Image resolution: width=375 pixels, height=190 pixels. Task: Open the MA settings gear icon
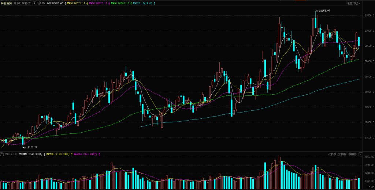pyautogui.click(x=39, y=3)
